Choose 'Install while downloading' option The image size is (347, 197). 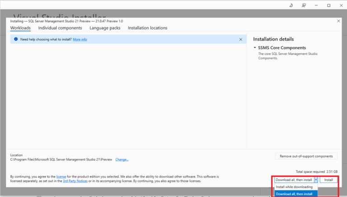[294, 187]
